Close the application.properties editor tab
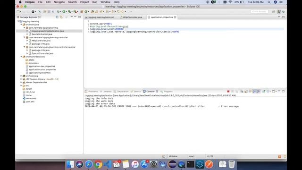 pyautogui.click(x=175, y=17)
